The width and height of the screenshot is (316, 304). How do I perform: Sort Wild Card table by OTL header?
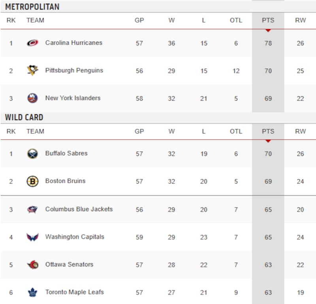[x=236, y=131]
